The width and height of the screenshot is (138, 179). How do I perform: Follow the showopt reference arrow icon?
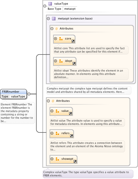coord(75,161)
